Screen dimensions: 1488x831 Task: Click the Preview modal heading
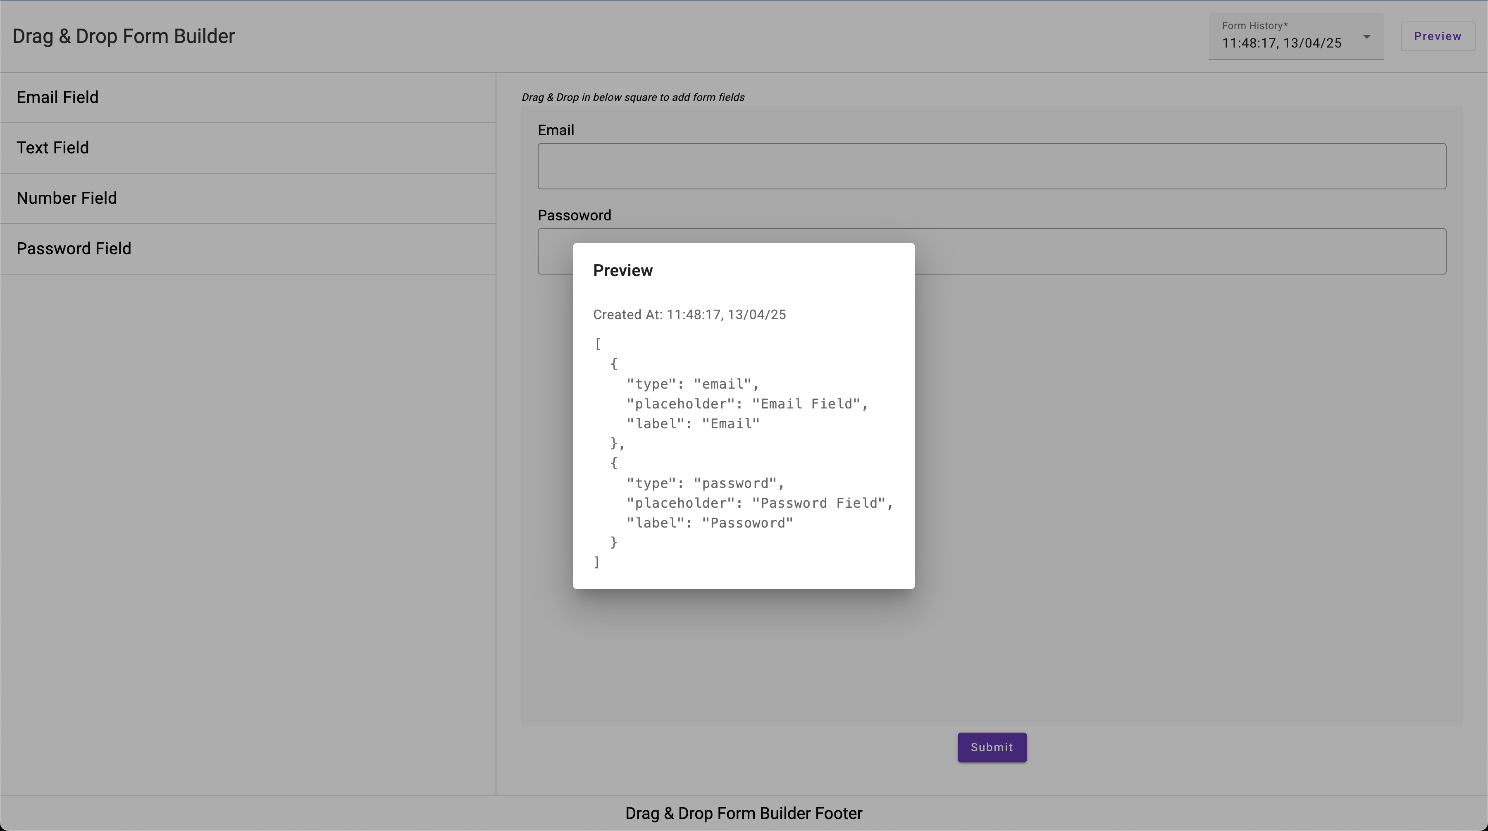(x=623, y=270)
